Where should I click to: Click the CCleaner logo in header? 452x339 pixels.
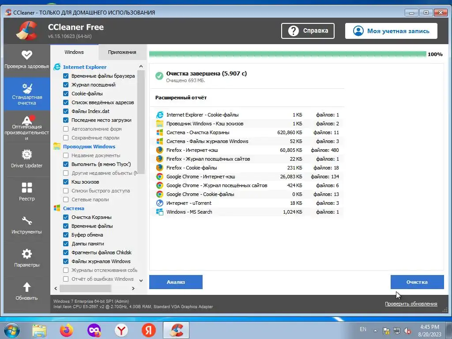click(27, 30)
